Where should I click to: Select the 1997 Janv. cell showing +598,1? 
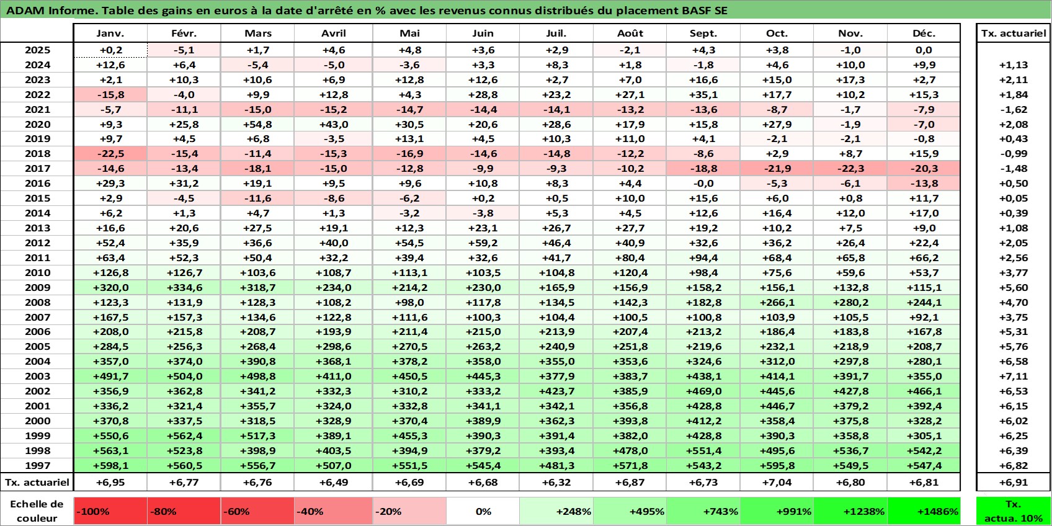(x=110, y=465)
